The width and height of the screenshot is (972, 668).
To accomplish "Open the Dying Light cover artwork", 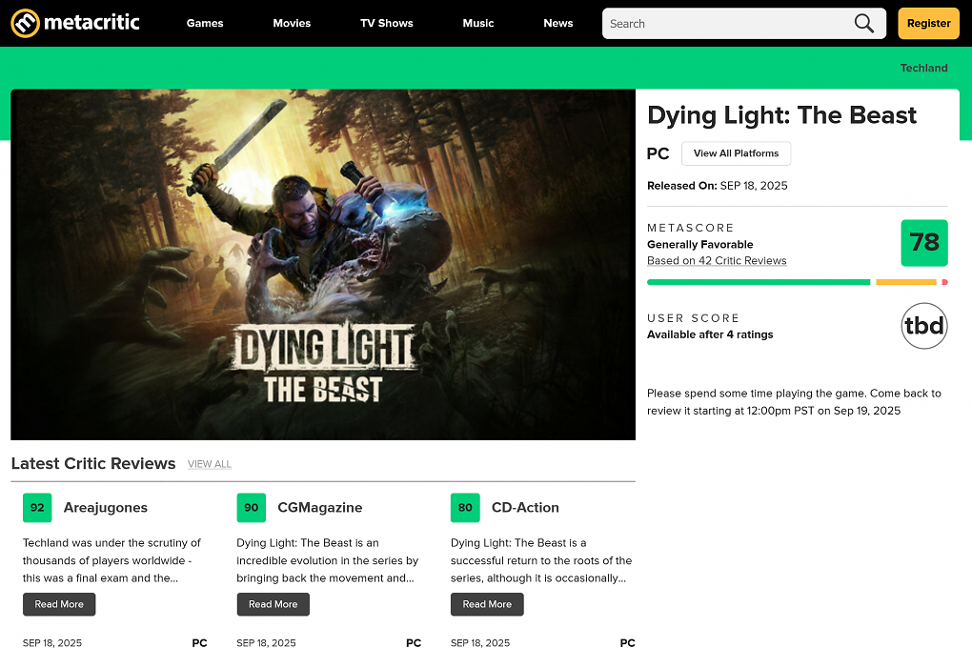I will point(323,265).
